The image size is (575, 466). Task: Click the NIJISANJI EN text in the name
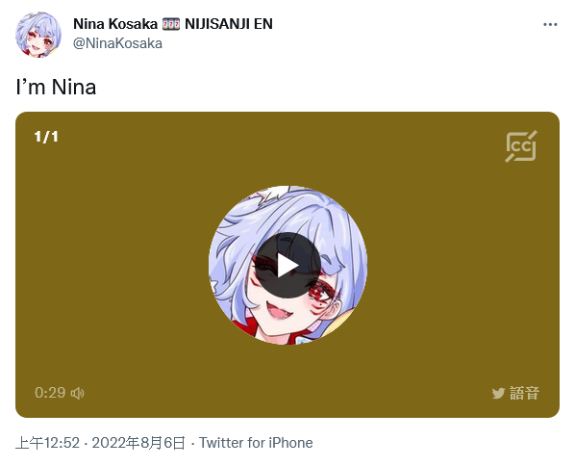click(x=229, y=24)
